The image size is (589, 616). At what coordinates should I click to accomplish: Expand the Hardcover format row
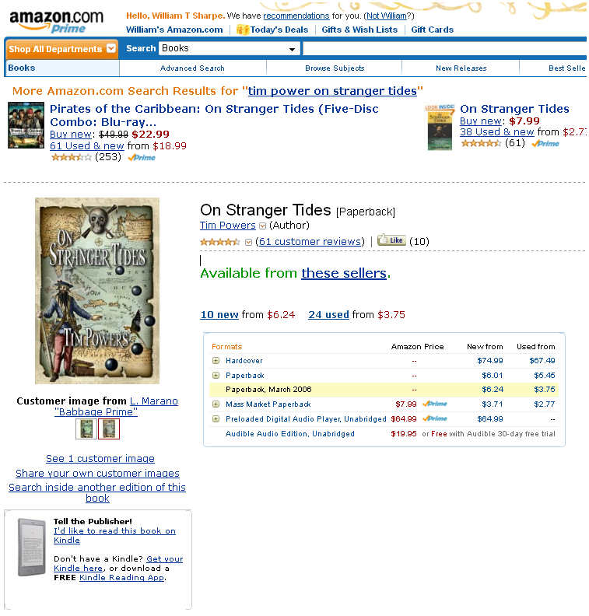click(x=216, y=360)
